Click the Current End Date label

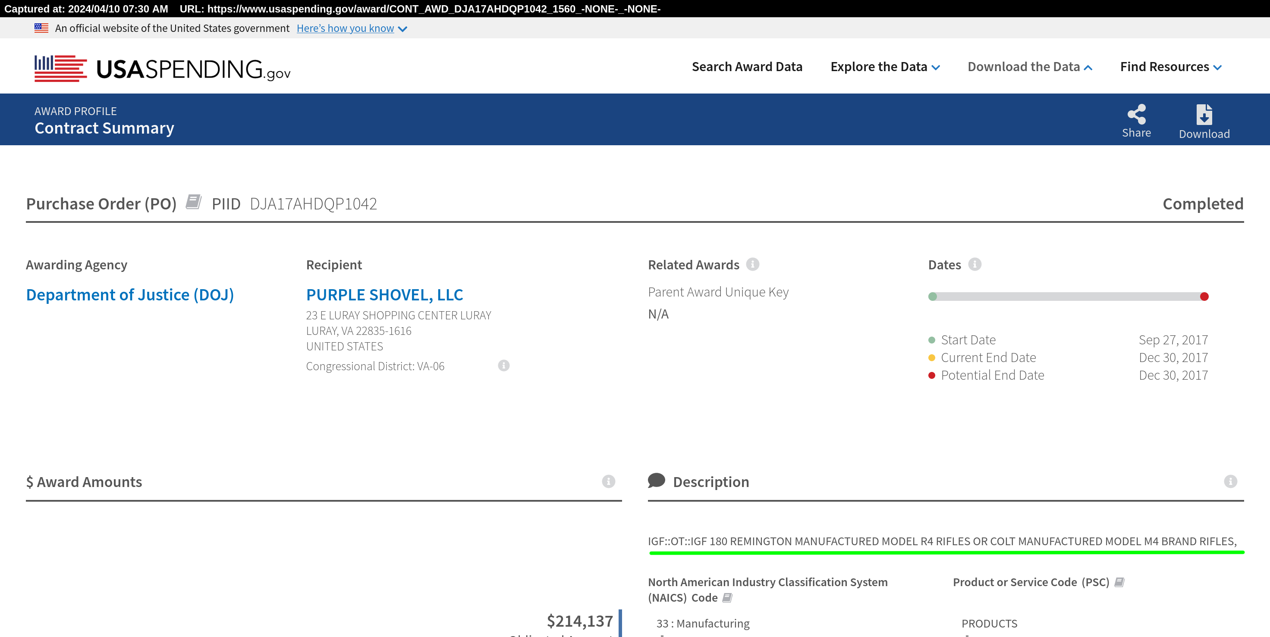click(x=988, y=357)
